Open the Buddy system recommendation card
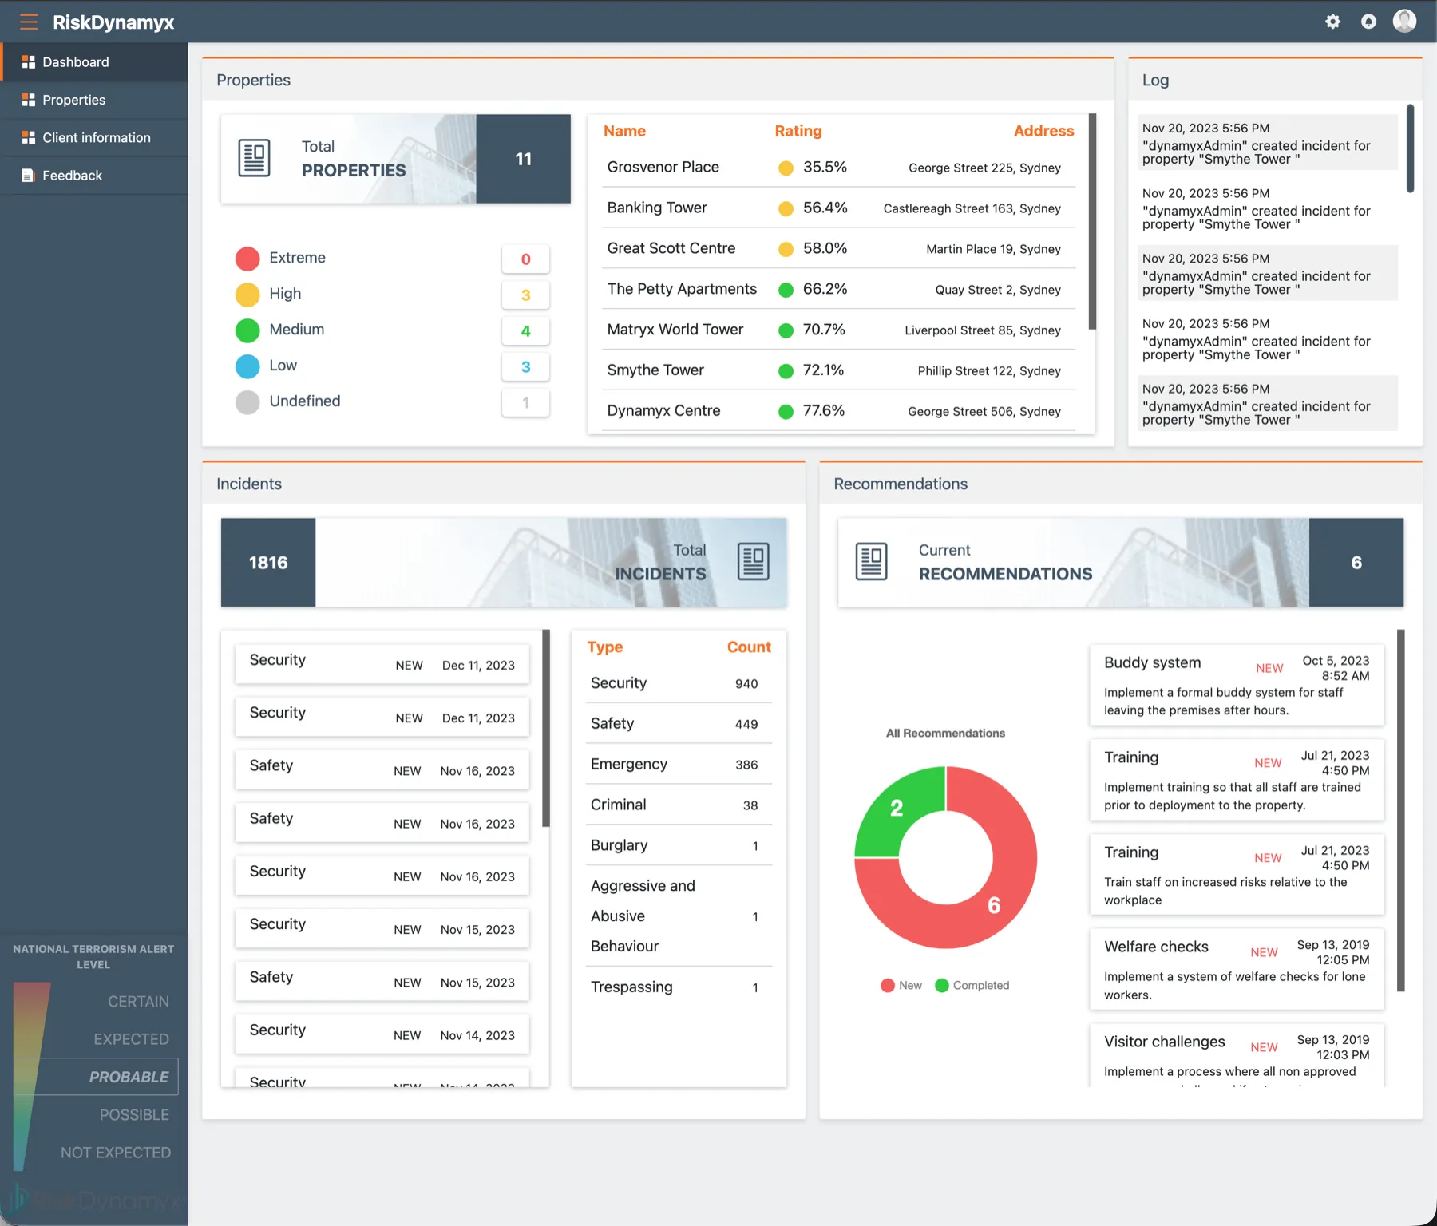 pos(1236,685)
